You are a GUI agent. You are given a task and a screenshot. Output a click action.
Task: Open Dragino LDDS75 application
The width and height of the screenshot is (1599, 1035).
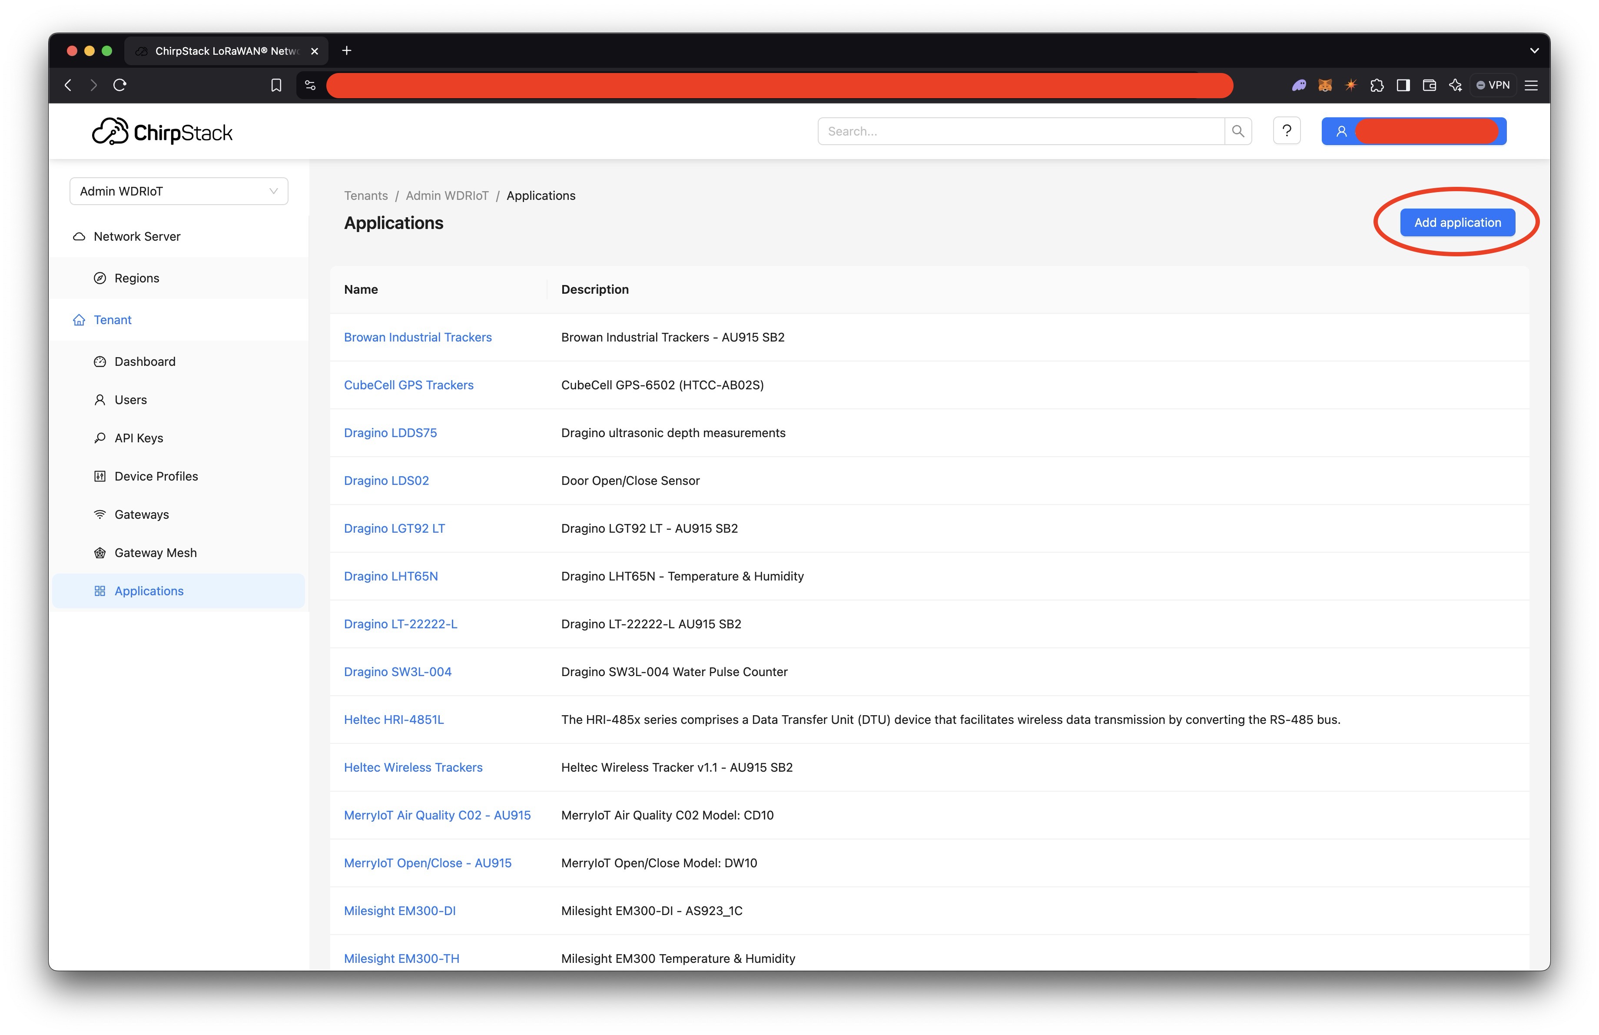point(390,432)
